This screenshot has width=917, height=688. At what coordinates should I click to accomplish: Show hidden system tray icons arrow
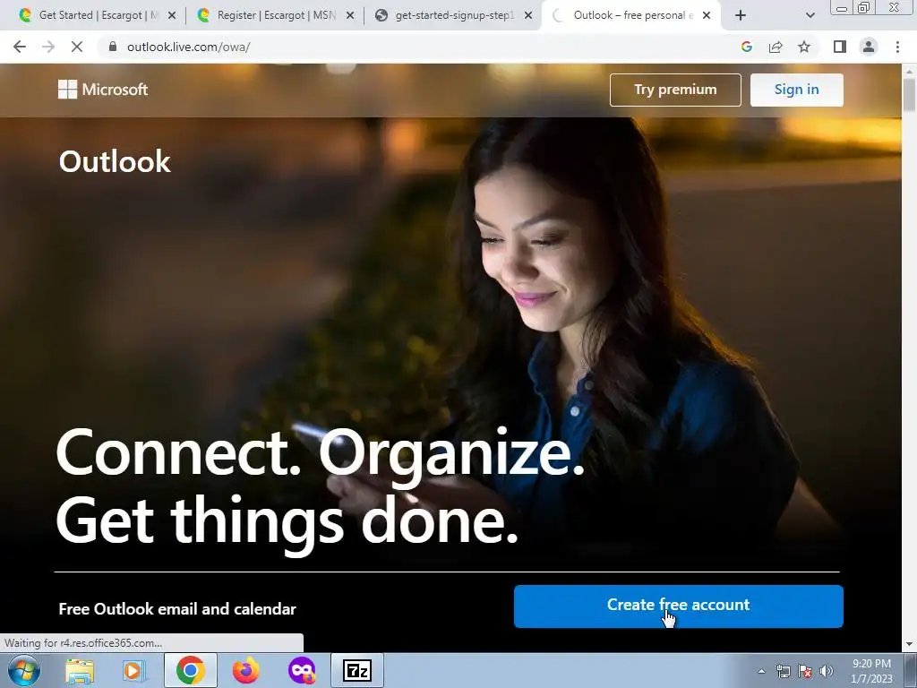(x=761, y=671)
